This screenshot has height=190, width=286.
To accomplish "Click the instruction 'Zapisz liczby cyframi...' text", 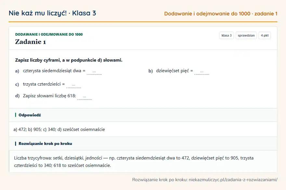I will coord(69,60).
